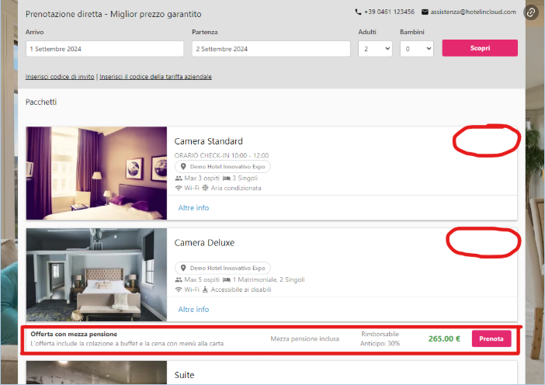Click the air conditioning snowflake icon
Image resolution: width=545 pixels, height=385 pixels.
point(206,188)
